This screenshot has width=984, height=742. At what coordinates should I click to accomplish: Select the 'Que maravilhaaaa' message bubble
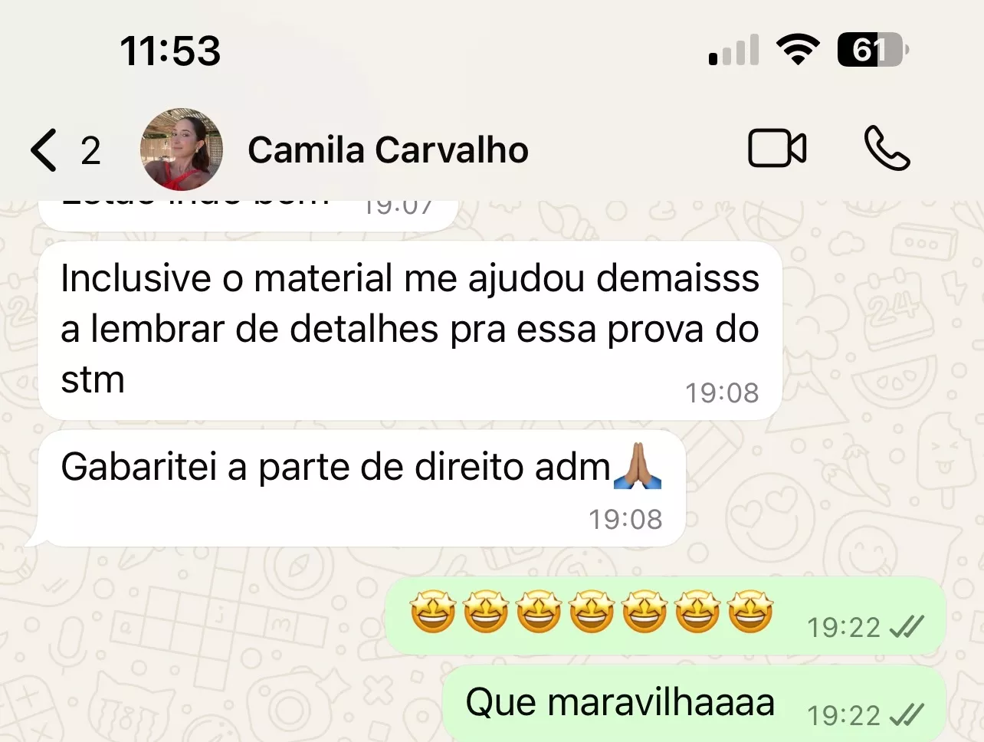[694, 703]
